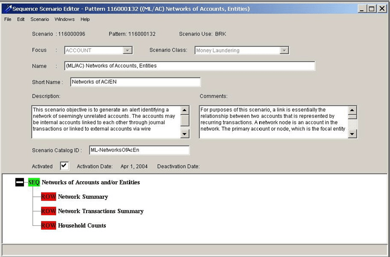390x257 pixels.
Task: Click Description scrollbar up arrow
Action: 185,110
